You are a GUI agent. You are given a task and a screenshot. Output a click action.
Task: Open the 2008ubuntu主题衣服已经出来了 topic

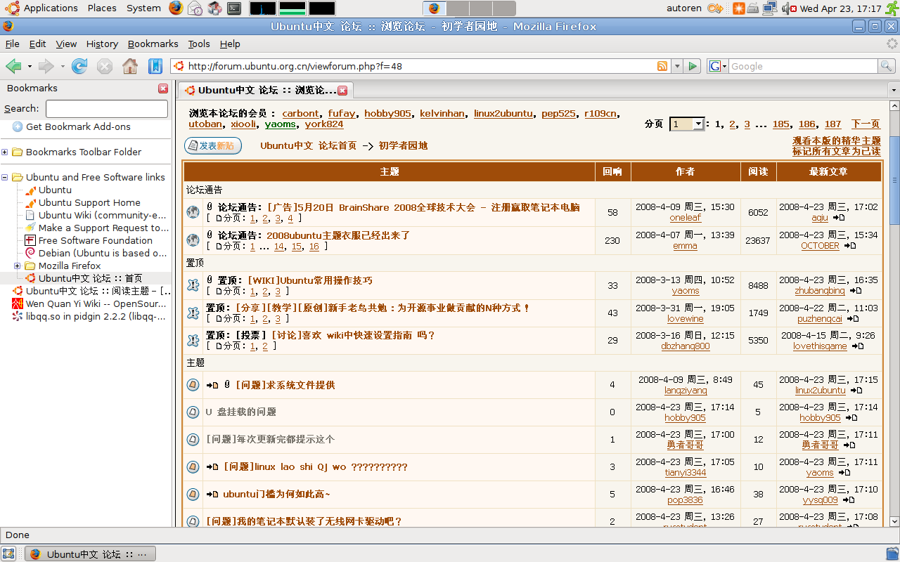pos(338,235)
